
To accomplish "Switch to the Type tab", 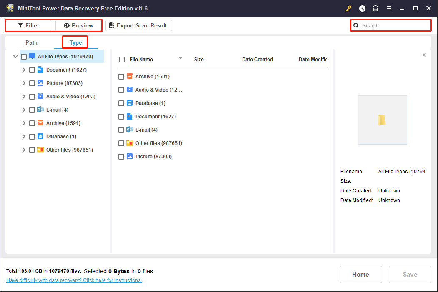I will tap(76, 42).
